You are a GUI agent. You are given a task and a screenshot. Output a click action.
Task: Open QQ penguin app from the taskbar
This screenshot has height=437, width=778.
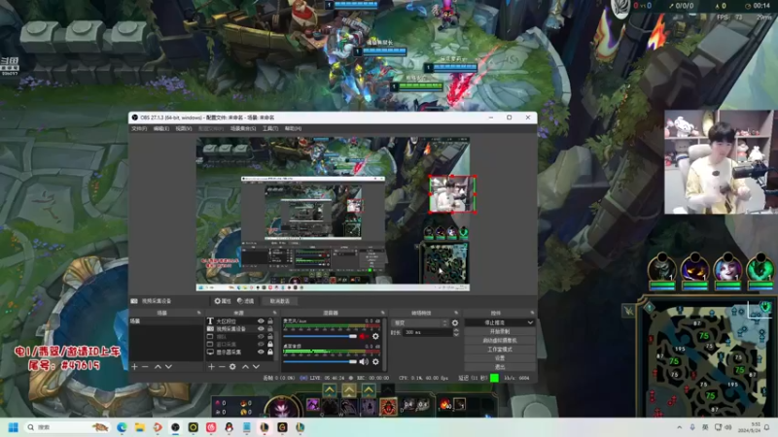(229, 427)
